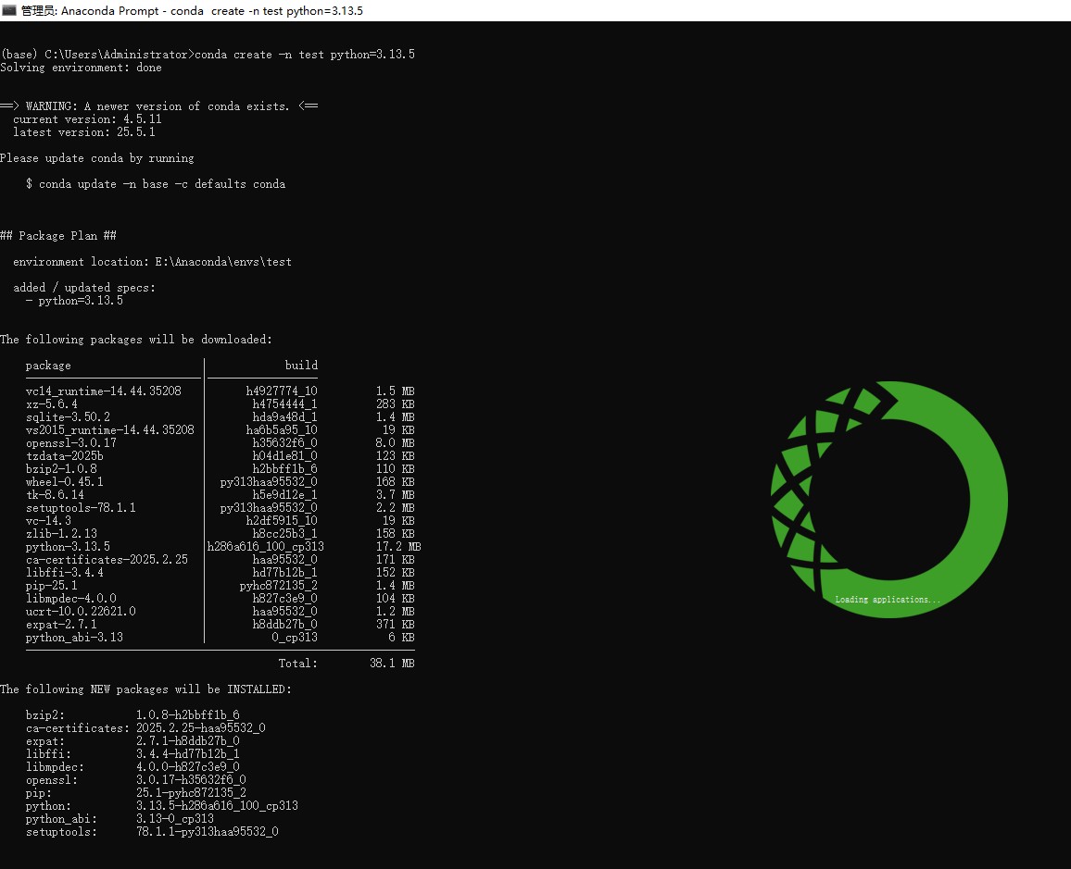Click 'The following NEW packages will be INSTALLED:' line

145,689
